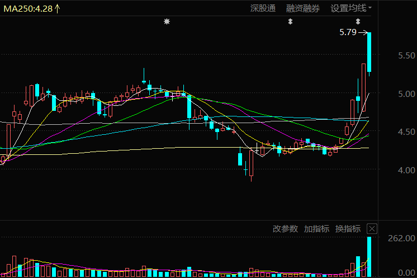
Task: Click the tallest cyan volume bar at the right
Action: pyautogui.click(x=369, y=257)
